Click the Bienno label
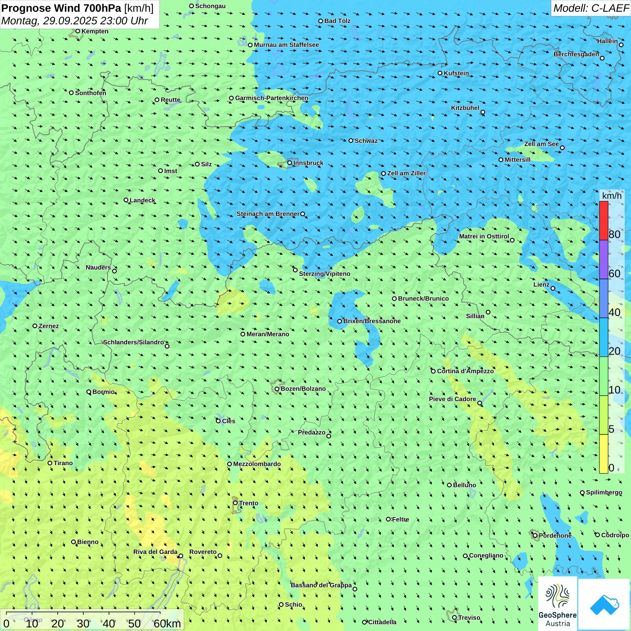The width and height of the screenshot is (631, 631). [x=88, y=542]
